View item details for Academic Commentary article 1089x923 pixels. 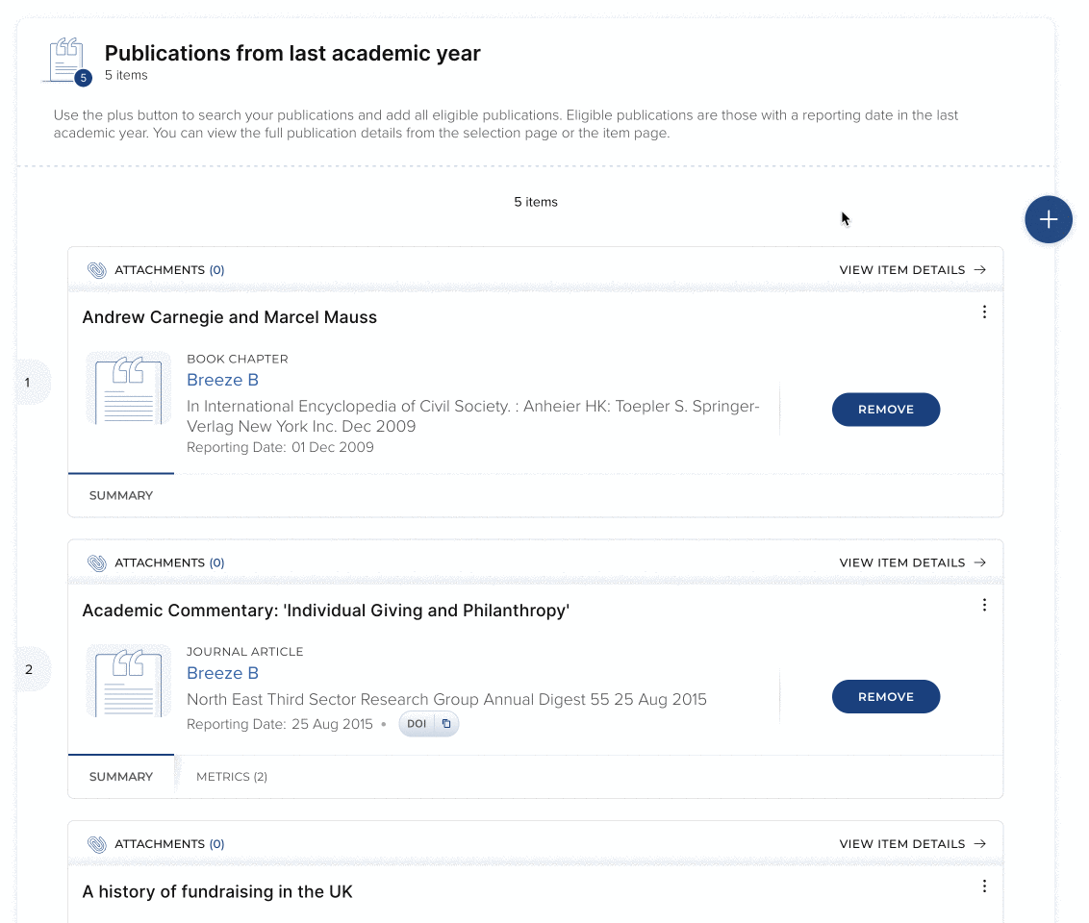(912, 562)
